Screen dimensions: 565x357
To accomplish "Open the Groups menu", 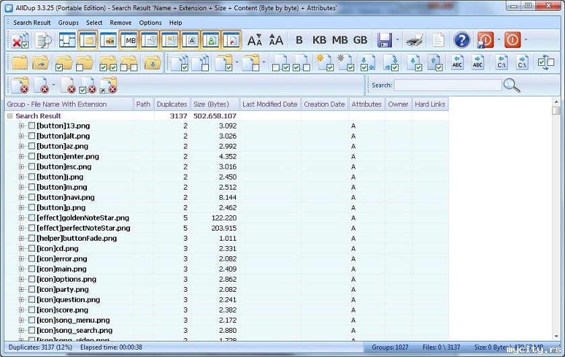I will (69, 23).
